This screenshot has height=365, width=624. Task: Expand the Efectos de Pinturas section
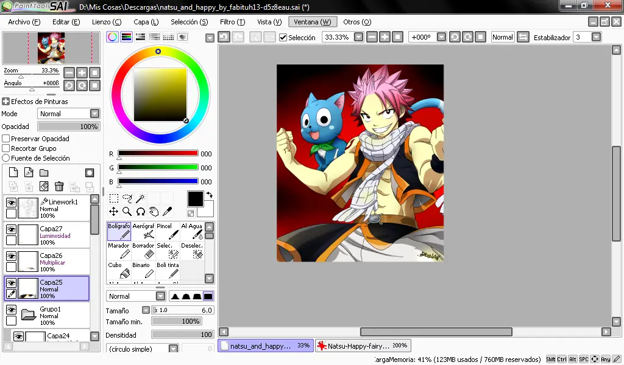click(5, 101)
